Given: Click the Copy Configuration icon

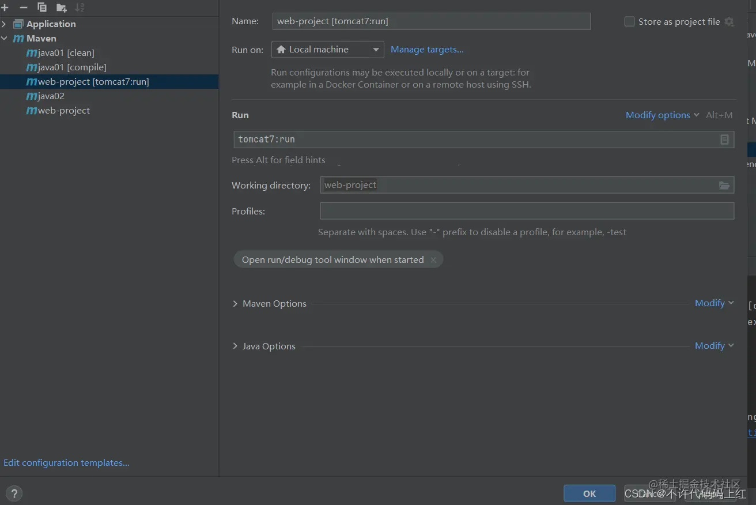Looking at the screenshot, I should tap(42, 7).
